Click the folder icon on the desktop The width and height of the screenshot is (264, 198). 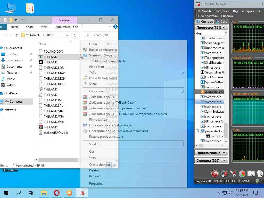coord(30,8)
